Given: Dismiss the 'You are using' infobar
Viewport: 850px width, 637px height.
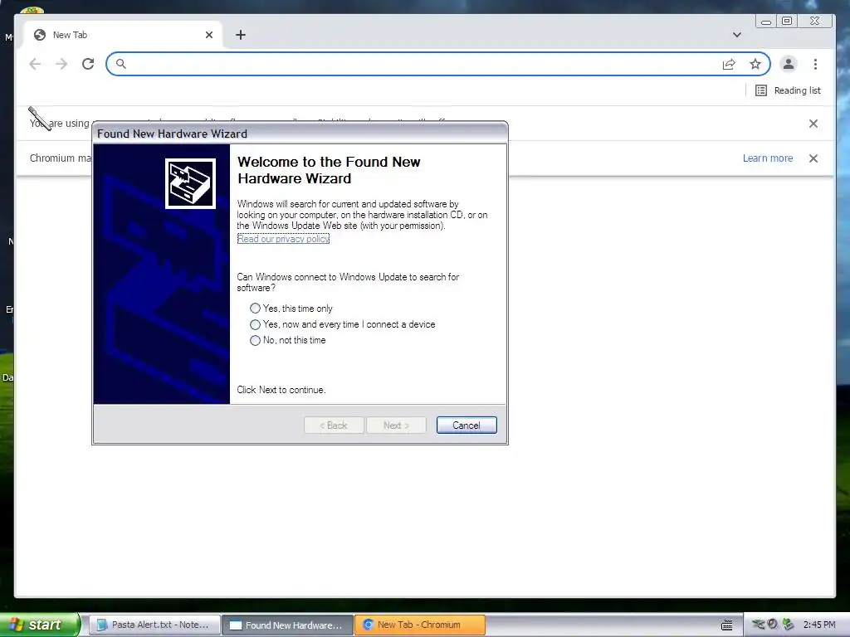Looking at the screenshot, I should (x=813, y=124).
